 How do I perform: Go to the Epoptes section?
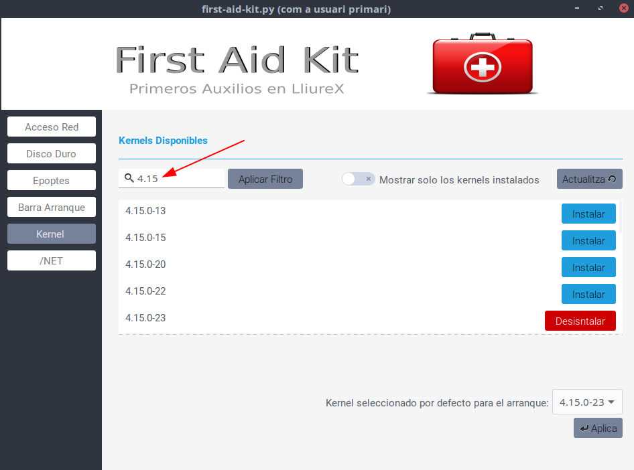point(52,180)
